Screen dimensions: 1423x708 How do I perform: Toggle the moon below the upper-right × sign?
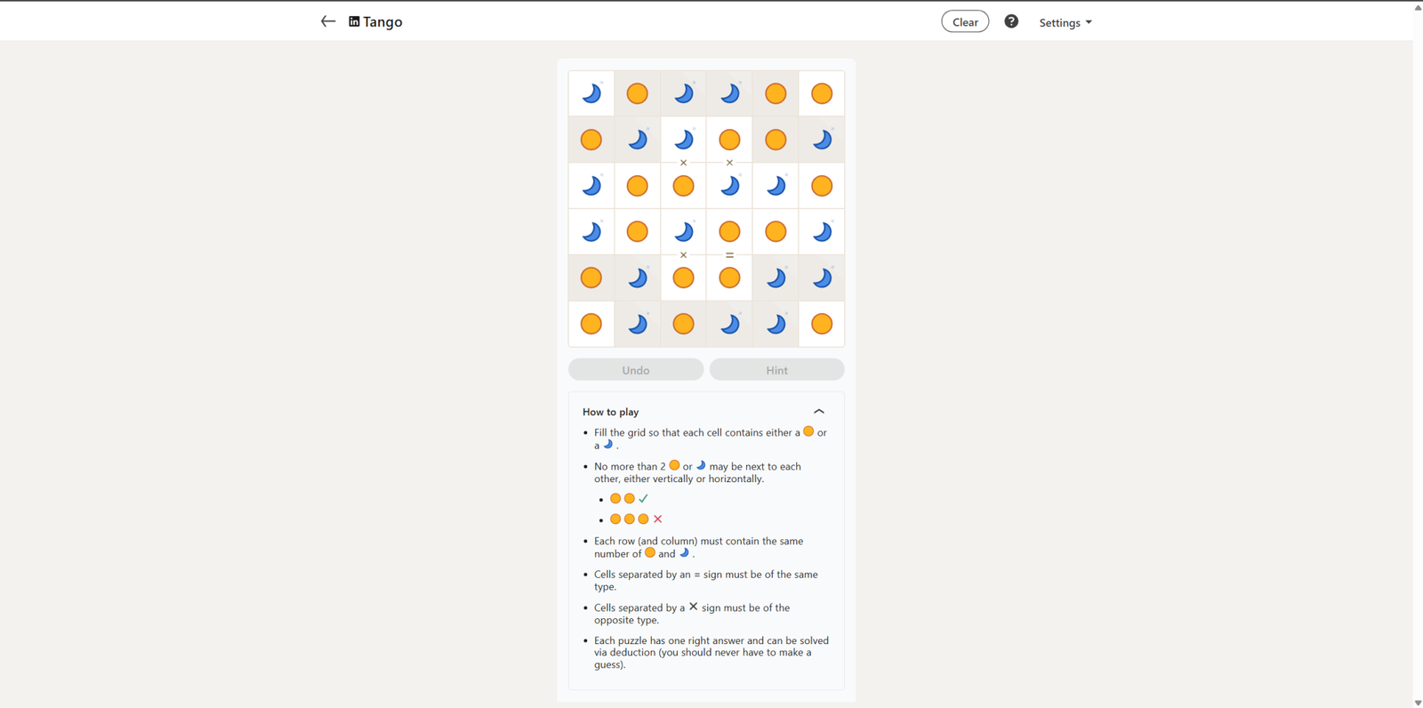(729, 186)
